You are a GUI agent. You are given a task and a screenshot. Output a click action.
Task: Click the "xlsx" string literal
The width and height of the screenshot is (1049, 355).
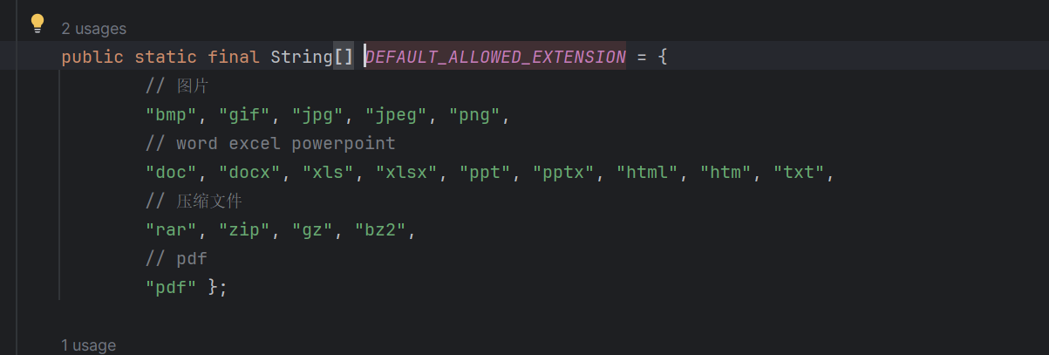[x=406, y=173]
